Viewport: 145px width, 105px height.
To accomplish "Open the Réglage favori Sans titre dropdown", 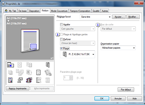I will 96,17.
